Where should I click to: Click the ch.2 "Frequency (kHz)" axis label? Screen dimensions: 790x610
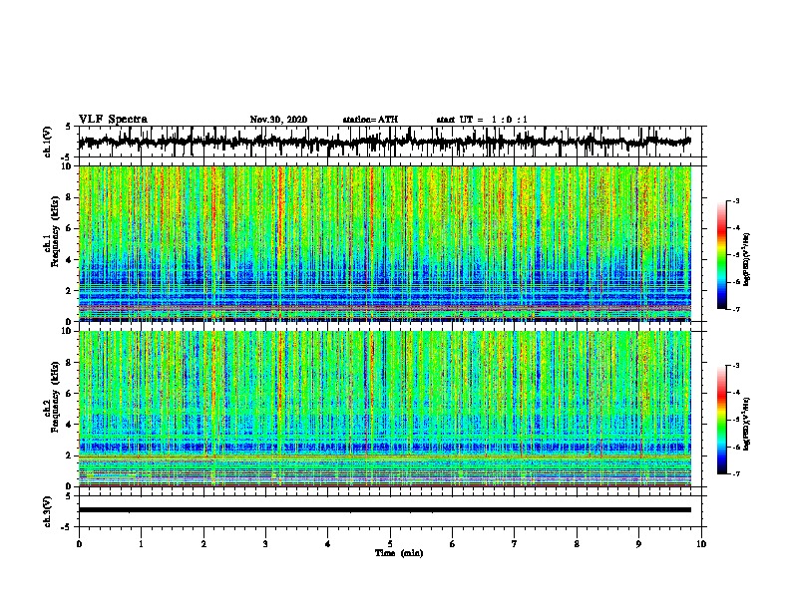click(55, 397)
